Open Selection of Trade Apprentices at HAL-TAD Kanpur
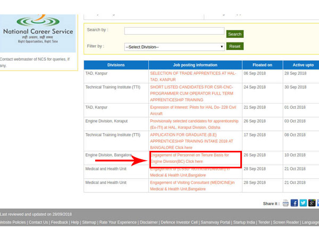Screen dimensions: 319x239 pos(193,76)
